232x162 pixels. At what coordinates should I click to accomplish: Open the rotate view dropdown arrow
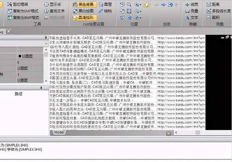140,18
